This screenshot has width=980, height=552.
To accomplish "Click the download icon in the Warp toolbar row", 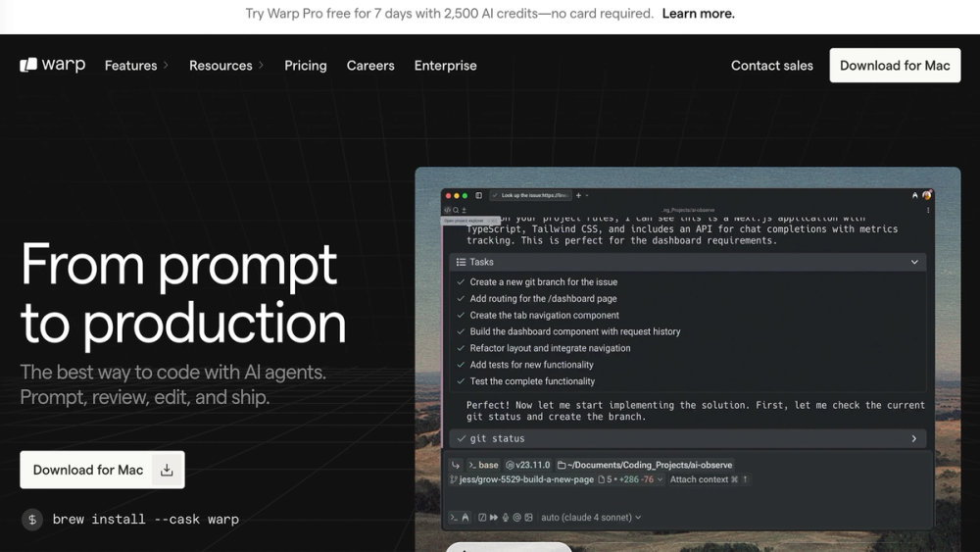I will [x=464, y=211].
